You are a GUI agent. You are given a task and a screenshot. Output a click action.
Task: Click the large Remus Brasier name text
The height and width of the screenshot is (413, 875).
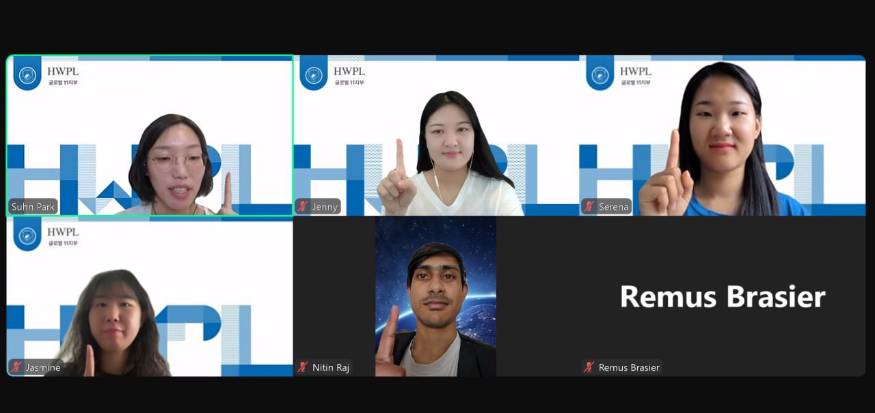722,297
